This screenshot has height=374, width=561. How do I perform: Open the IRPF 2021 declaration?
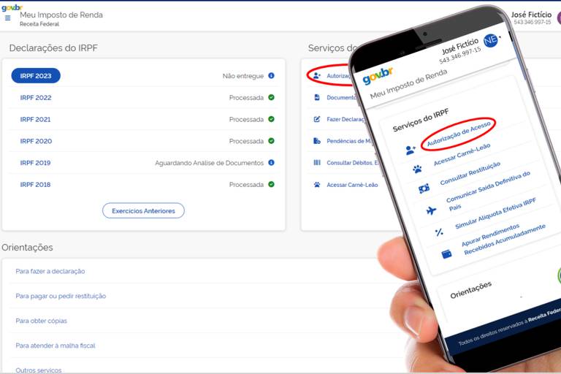(x=35, y=120)
